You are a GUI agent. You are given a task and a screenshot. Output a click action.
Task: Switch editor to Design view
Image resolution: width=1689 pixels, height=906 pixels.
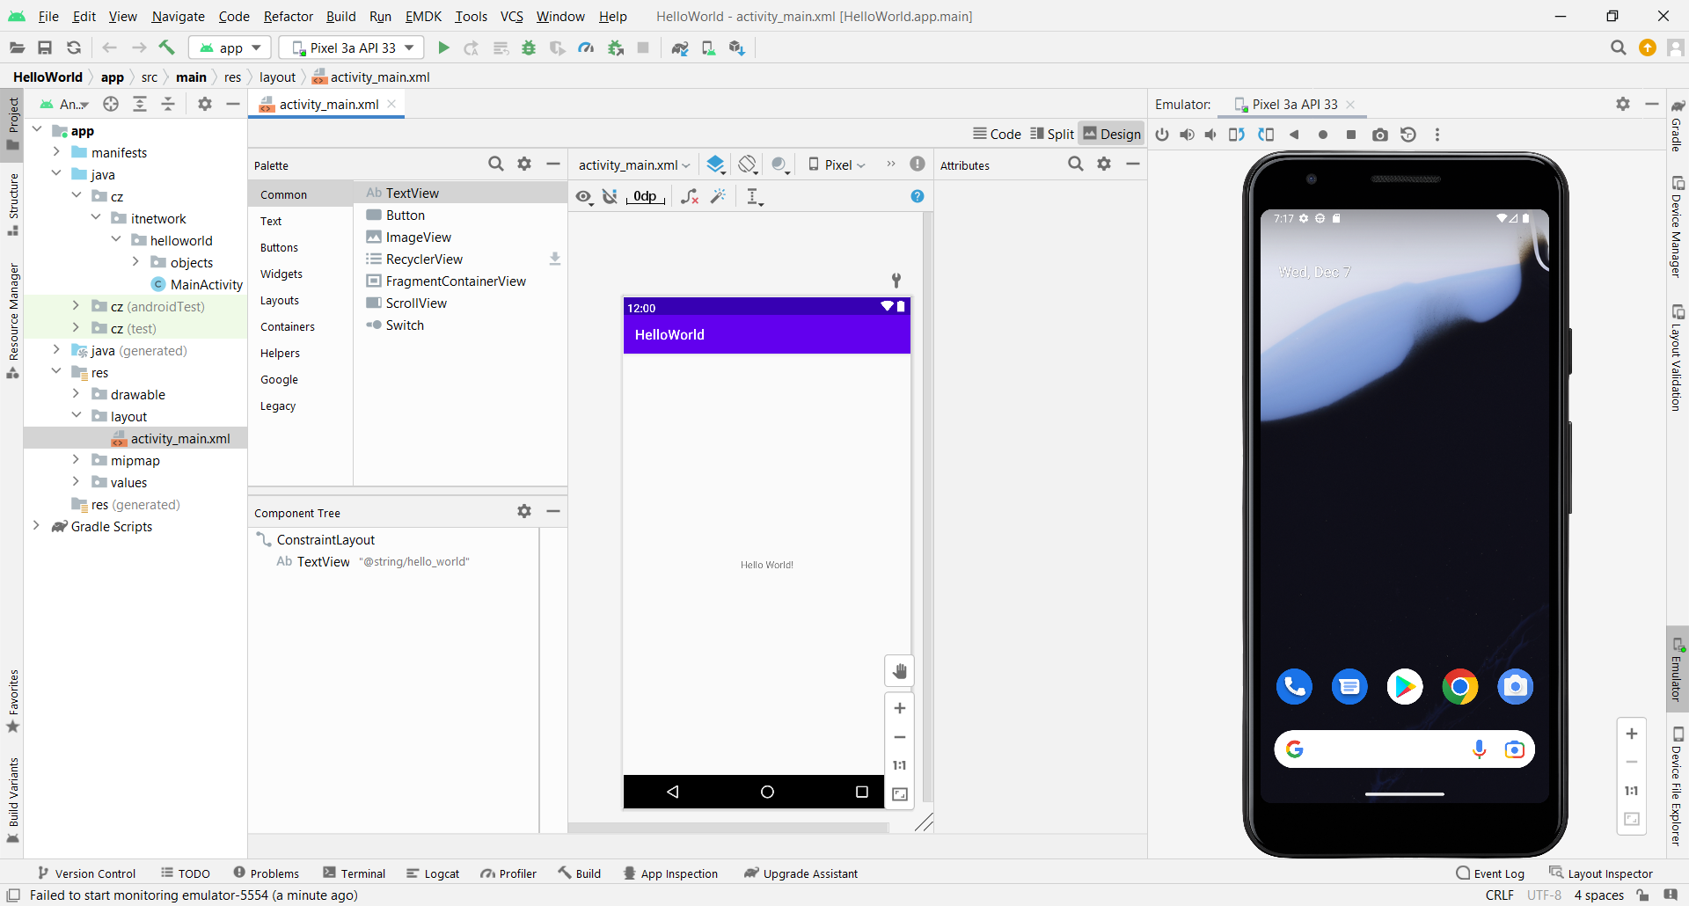1112,134
